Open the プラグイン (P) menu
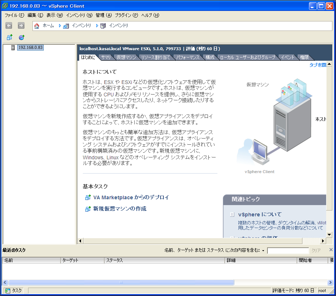This screenshot has height=296, width=336. tap(127, 15)
